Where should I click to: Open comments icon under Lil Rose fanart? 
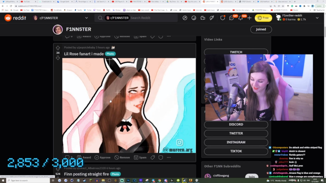[x=67, y=158]
